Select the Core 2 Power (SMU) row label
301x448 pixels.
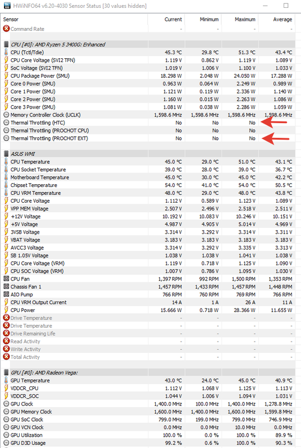tap(33, 99)
